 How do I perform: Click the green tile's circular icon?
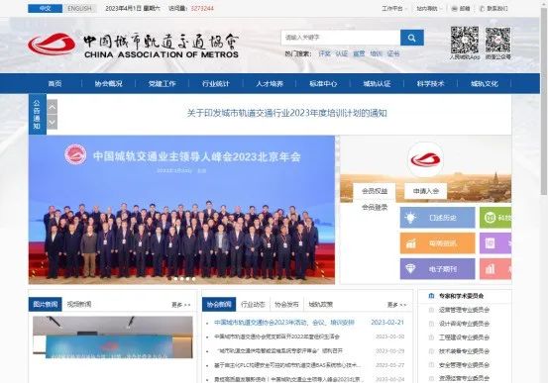(490, 218)
